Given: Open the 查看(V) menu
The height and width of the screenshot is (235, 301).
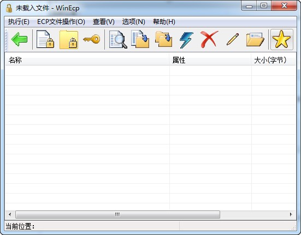Looking at the screenshot, I should pos(104,22).
